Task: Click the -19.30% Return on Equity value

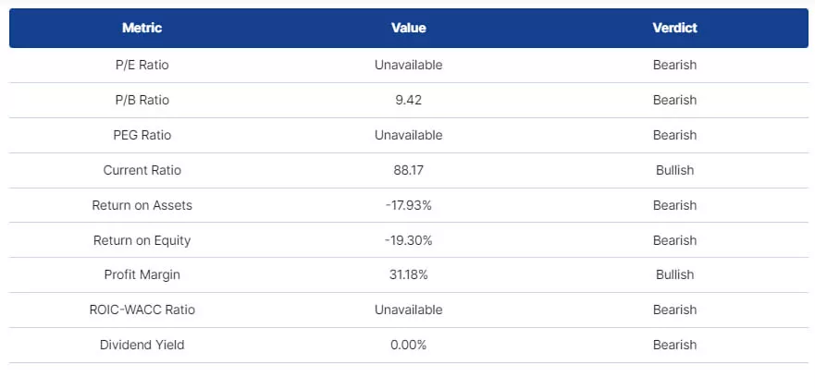Action: [408, 240]
